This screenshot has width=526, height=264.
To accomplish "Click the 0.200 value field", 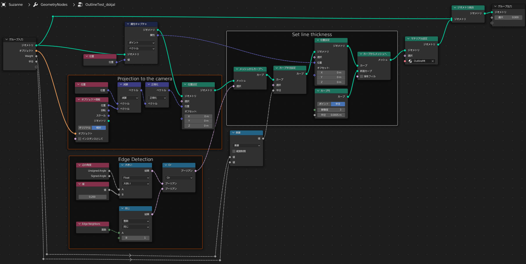I will 92,197.
